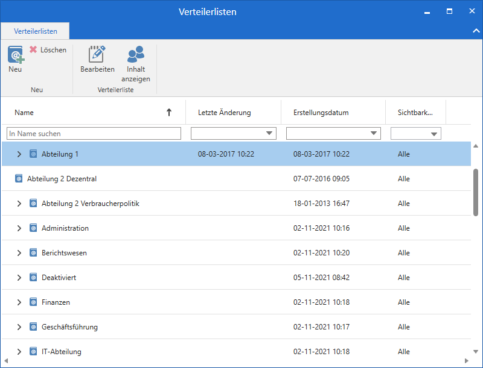This screenshot has width=483, height=368.
Task: Click the '05-11-2021 08:42' creation date
Action: point(321,278)
